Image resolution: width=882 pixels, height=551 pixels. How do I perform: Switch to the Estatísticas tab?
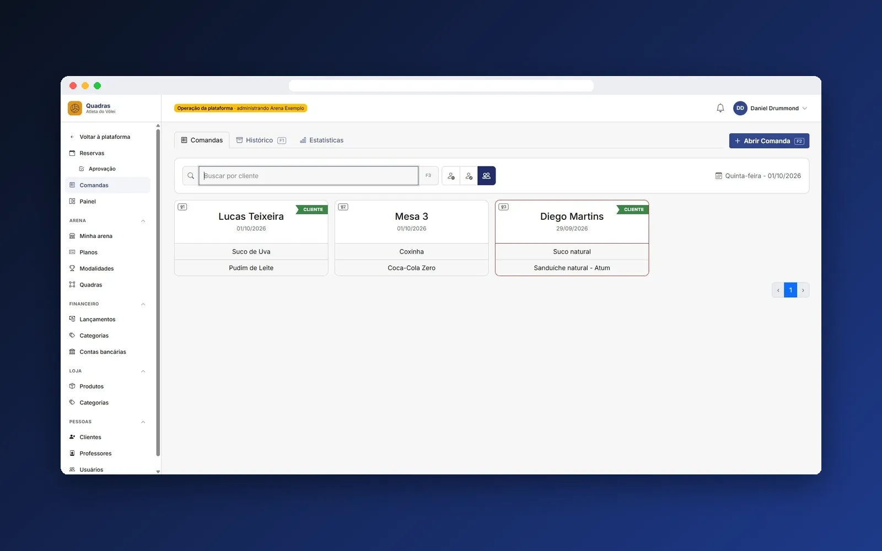pyautogui.click(x=321, y=140)
